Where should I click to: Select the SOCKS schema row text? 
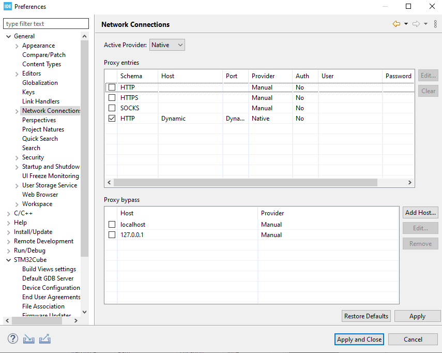click(x=130, y=108)
